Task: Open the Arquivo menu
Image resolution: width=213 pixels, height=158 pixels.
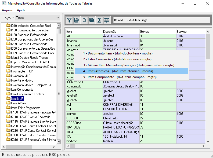Action: pyautogui.click(x=8, y=10)
